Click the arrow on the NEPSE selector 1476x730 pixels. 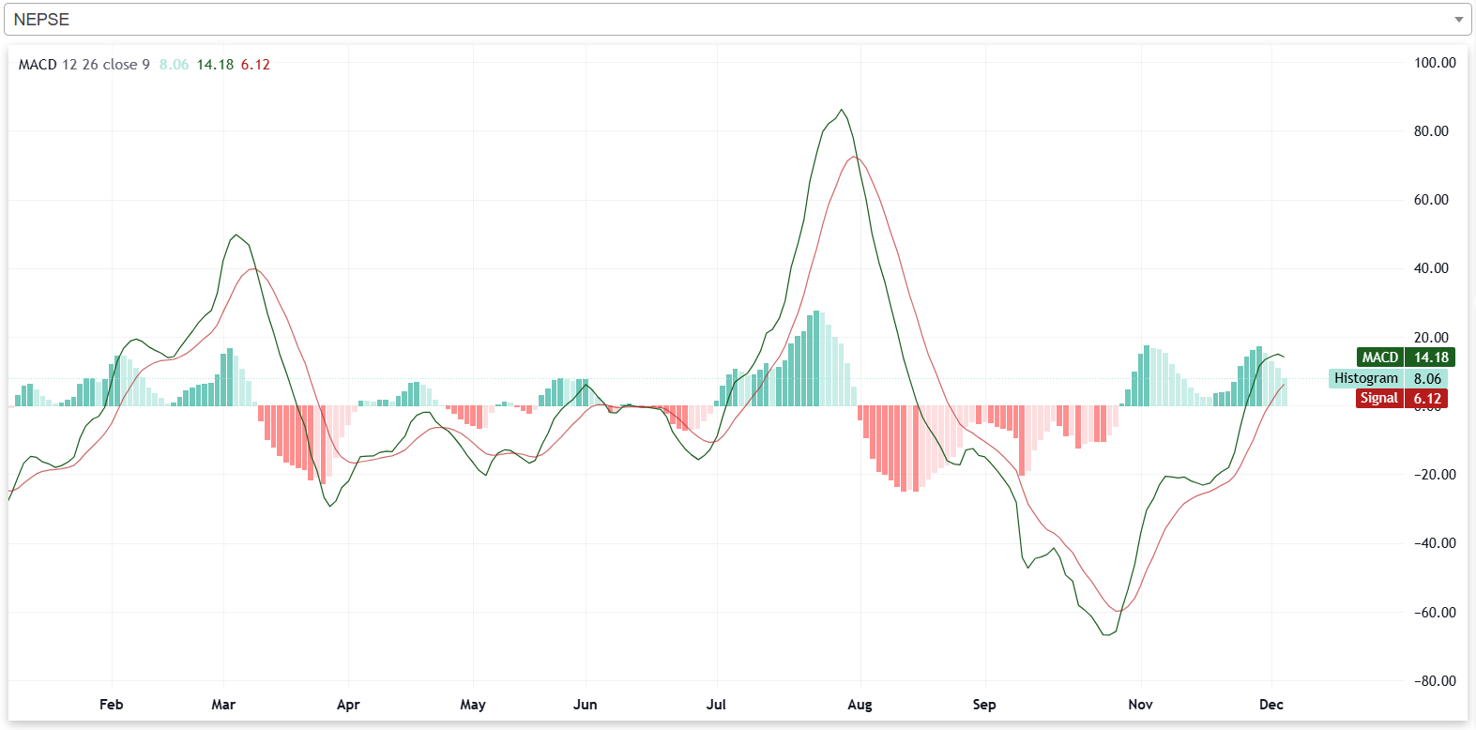click(1458, 20)
